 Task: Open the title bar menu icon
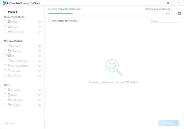tap(168, 3)
